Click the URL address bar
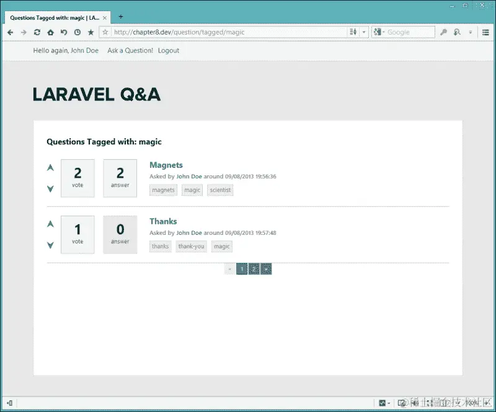The image size is (496, 412). pyautogui.click(x=229, y=32)
